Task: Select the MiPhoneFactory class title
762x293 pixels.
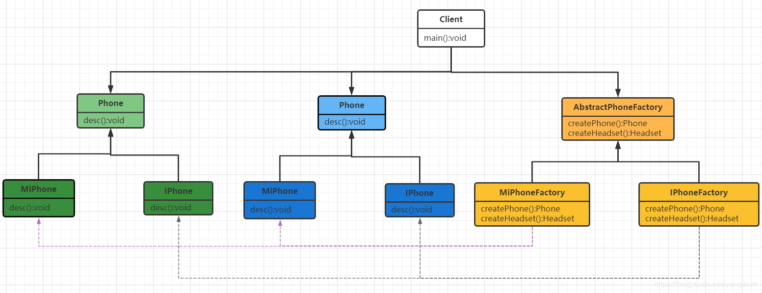Action: tap(532, 192)
